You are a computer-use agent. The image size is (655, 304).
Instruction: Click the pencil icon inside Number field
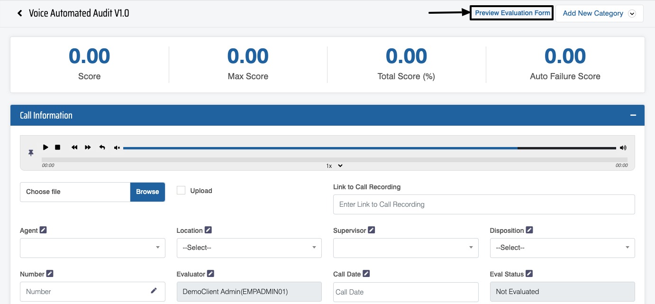pos(154,291)
